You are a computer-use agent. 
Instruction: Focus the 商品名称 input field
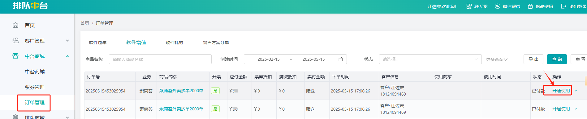160,59
